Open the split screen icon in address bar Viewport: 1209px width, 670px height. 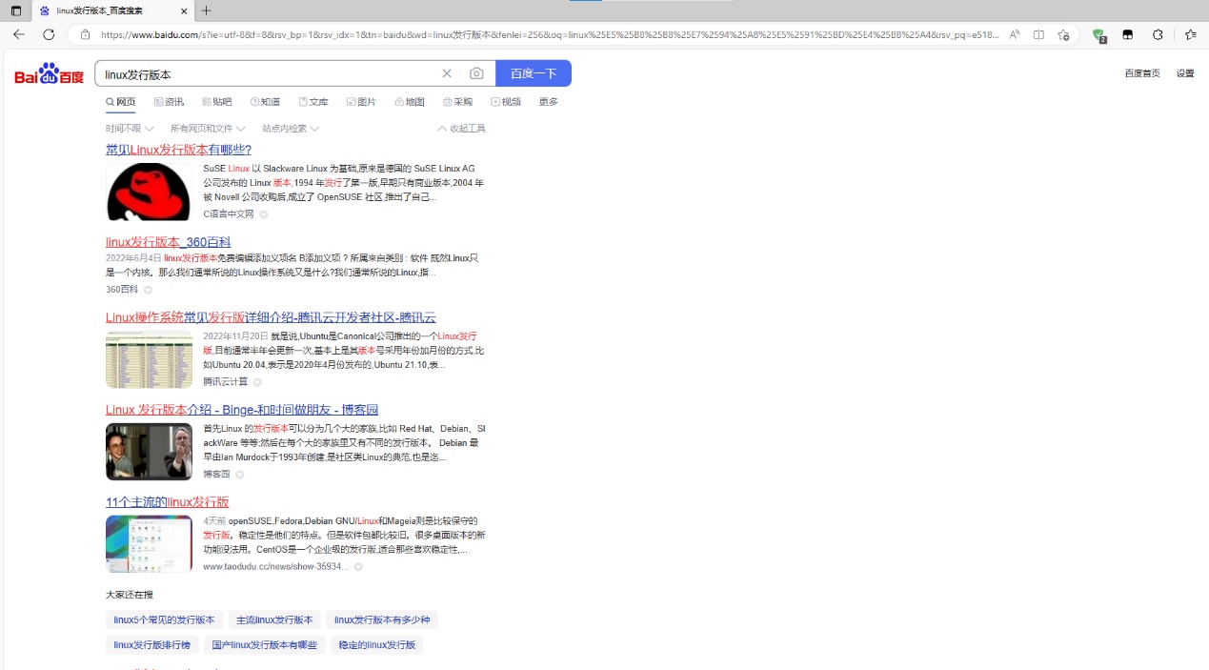point(1038,34)
